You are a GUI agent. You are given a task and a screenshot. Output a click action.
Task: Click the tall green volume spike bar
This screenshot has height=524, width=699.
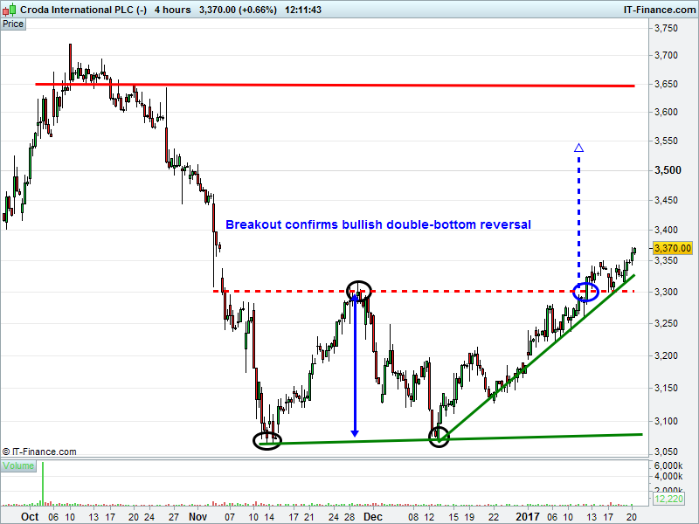(x=43, y=484)
